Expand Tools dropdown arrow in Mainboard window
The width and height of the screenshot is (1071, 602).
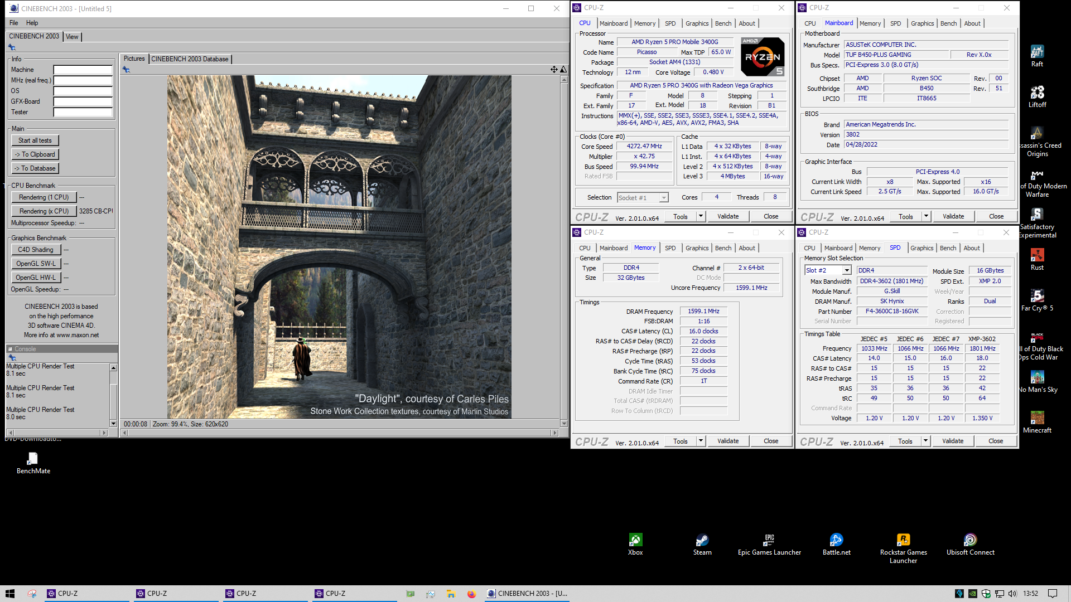click(x=926, y=216)
